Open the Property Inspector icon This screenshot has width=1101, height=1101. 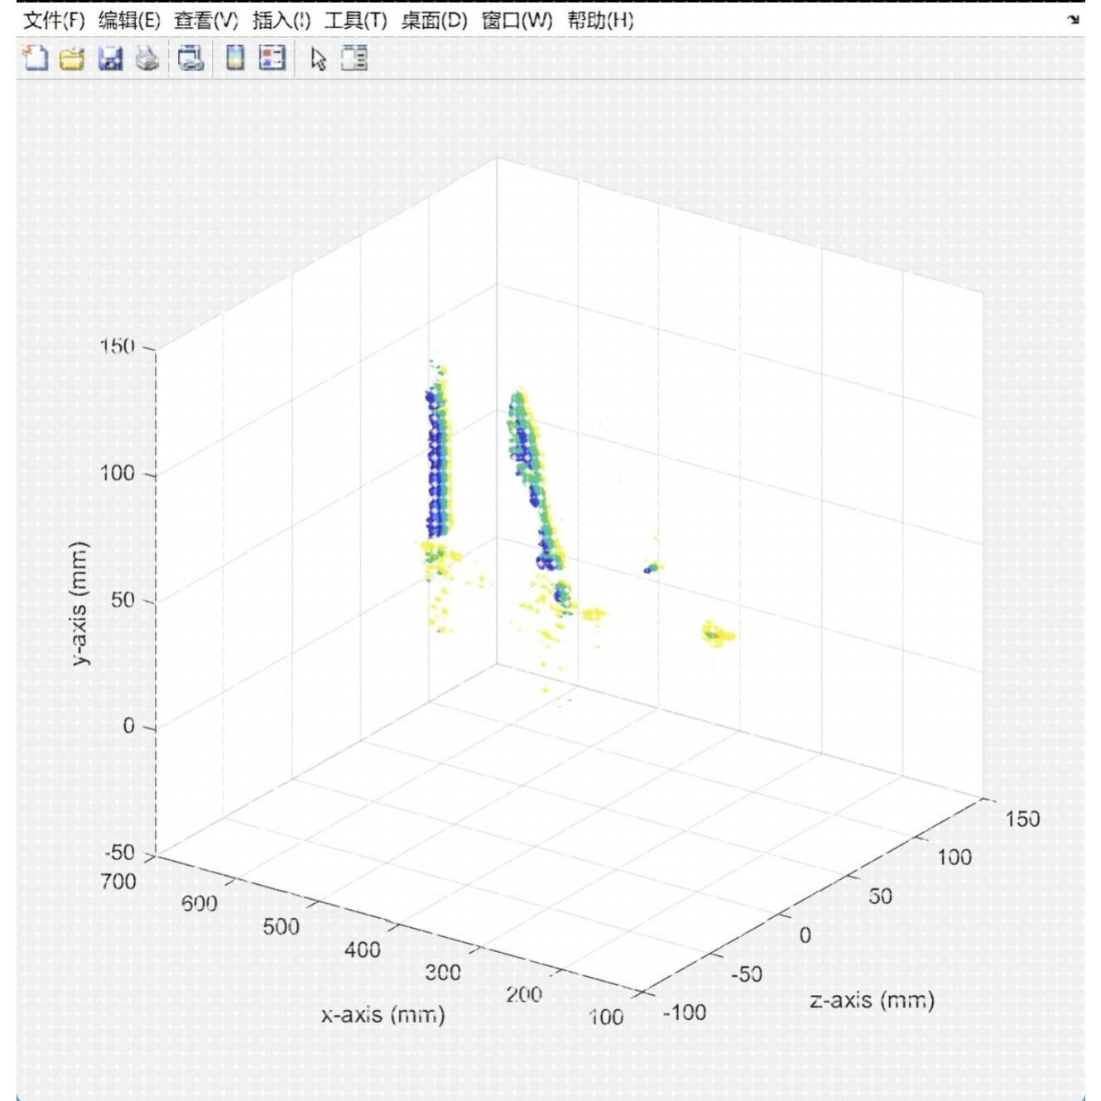[x=354, y=58]
